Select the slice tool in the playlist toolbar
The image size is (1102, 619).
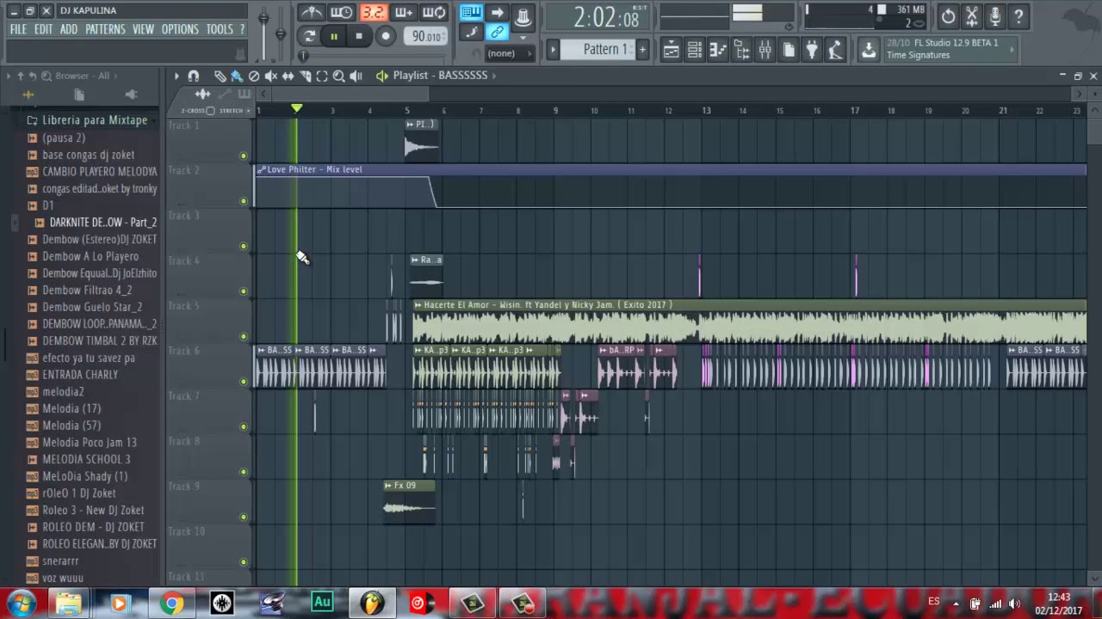pyautogui.click(x=305, y=76)
